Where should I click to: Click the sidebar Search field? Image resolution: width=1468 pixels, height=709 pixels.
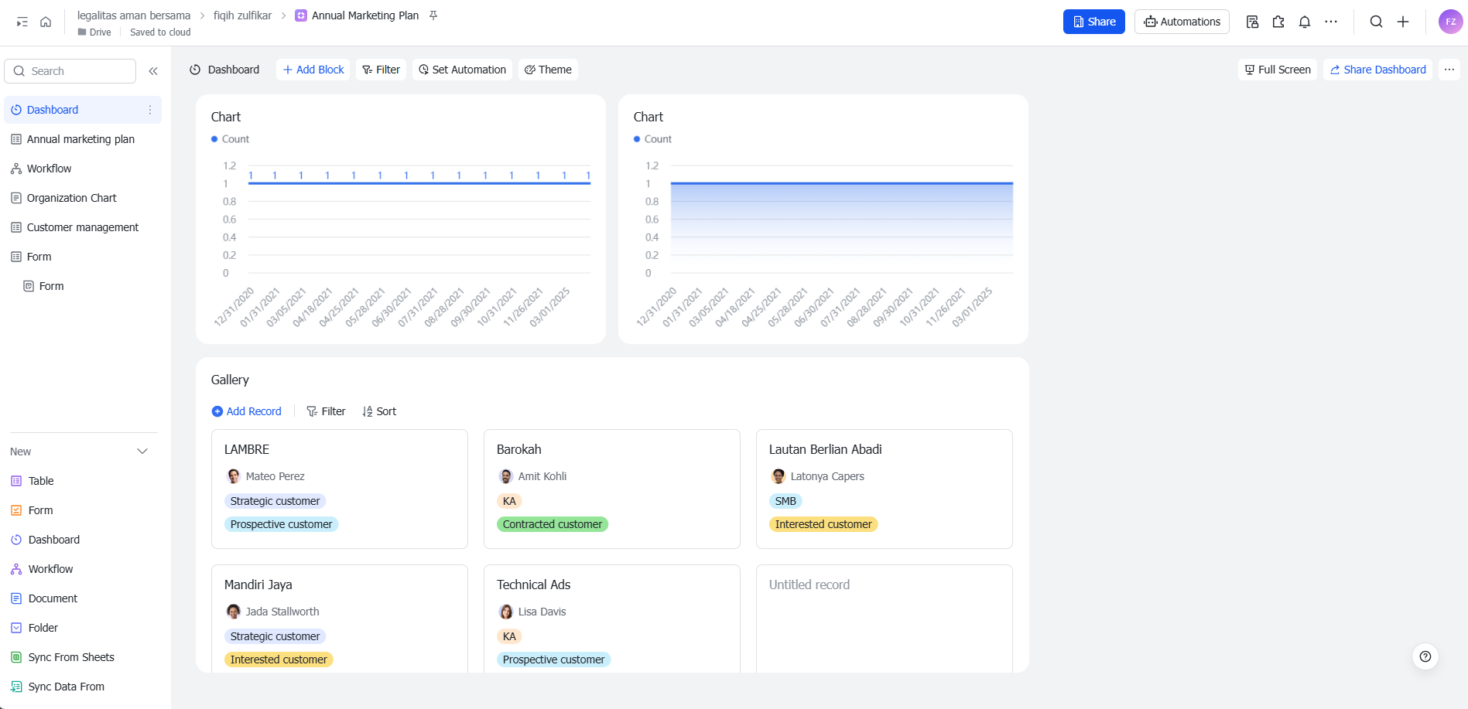tap(71, 71)
